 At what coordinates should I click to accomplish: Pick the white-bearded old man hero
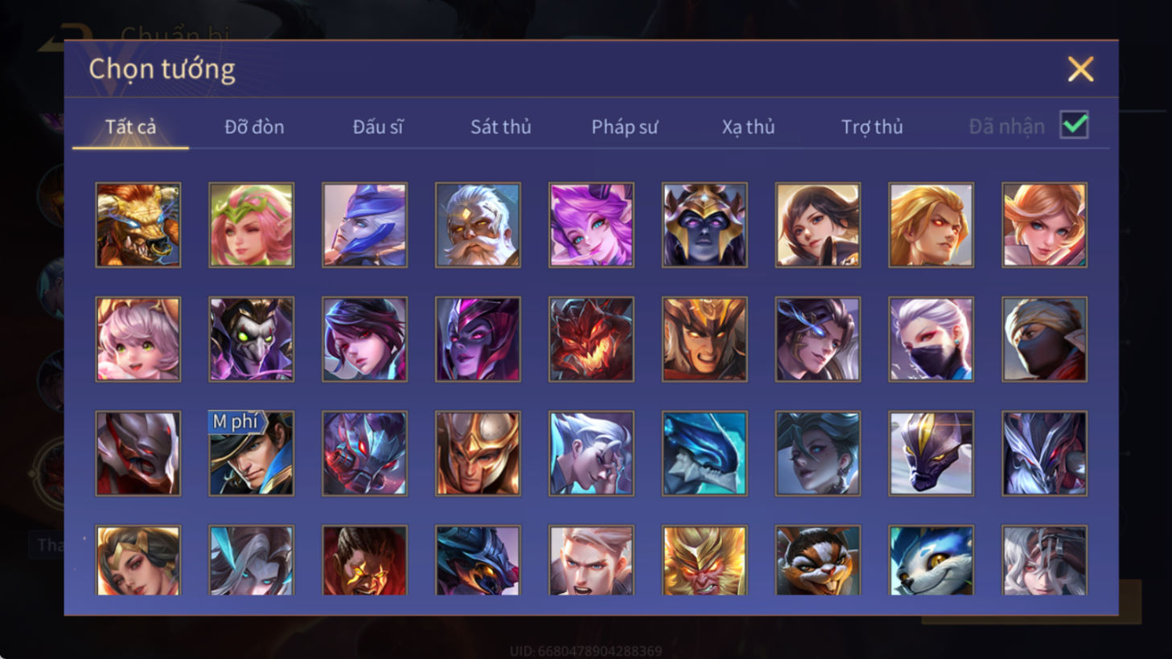click(478, 225)
